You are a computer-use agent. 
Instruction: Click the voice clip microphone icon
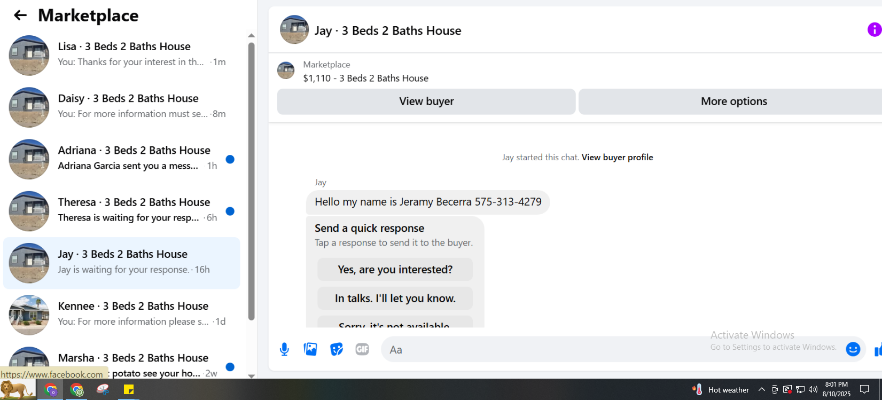(284, 349)
